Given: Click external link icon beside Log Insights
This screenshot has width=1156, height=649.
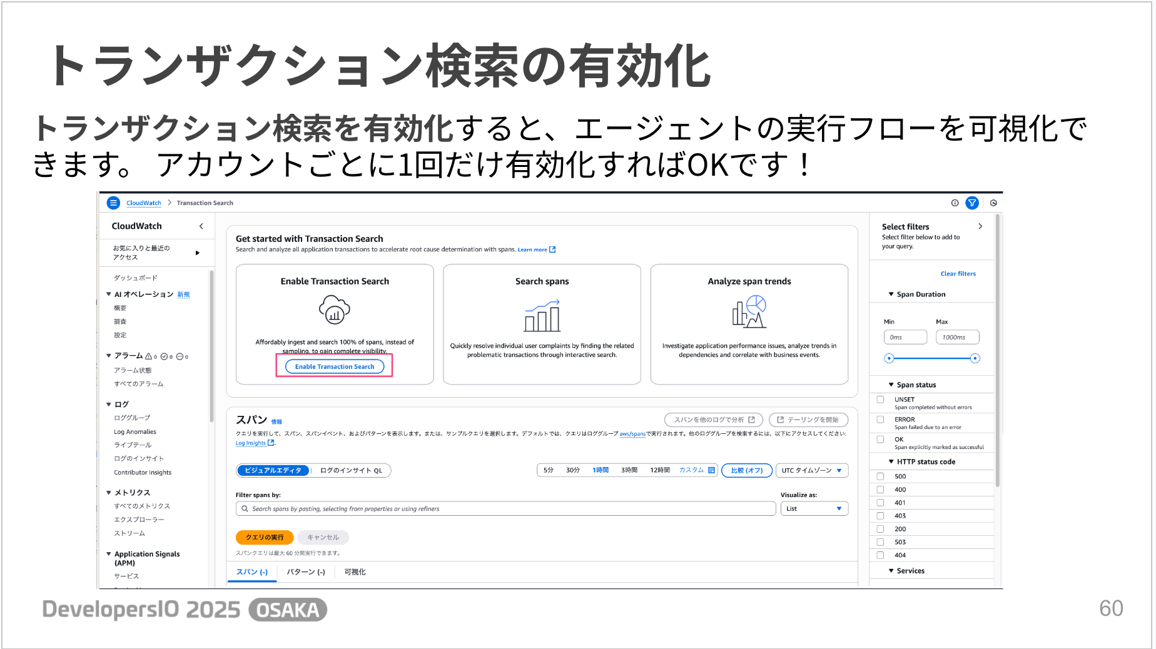Looking at the screenshot, I should coord(271,443).
